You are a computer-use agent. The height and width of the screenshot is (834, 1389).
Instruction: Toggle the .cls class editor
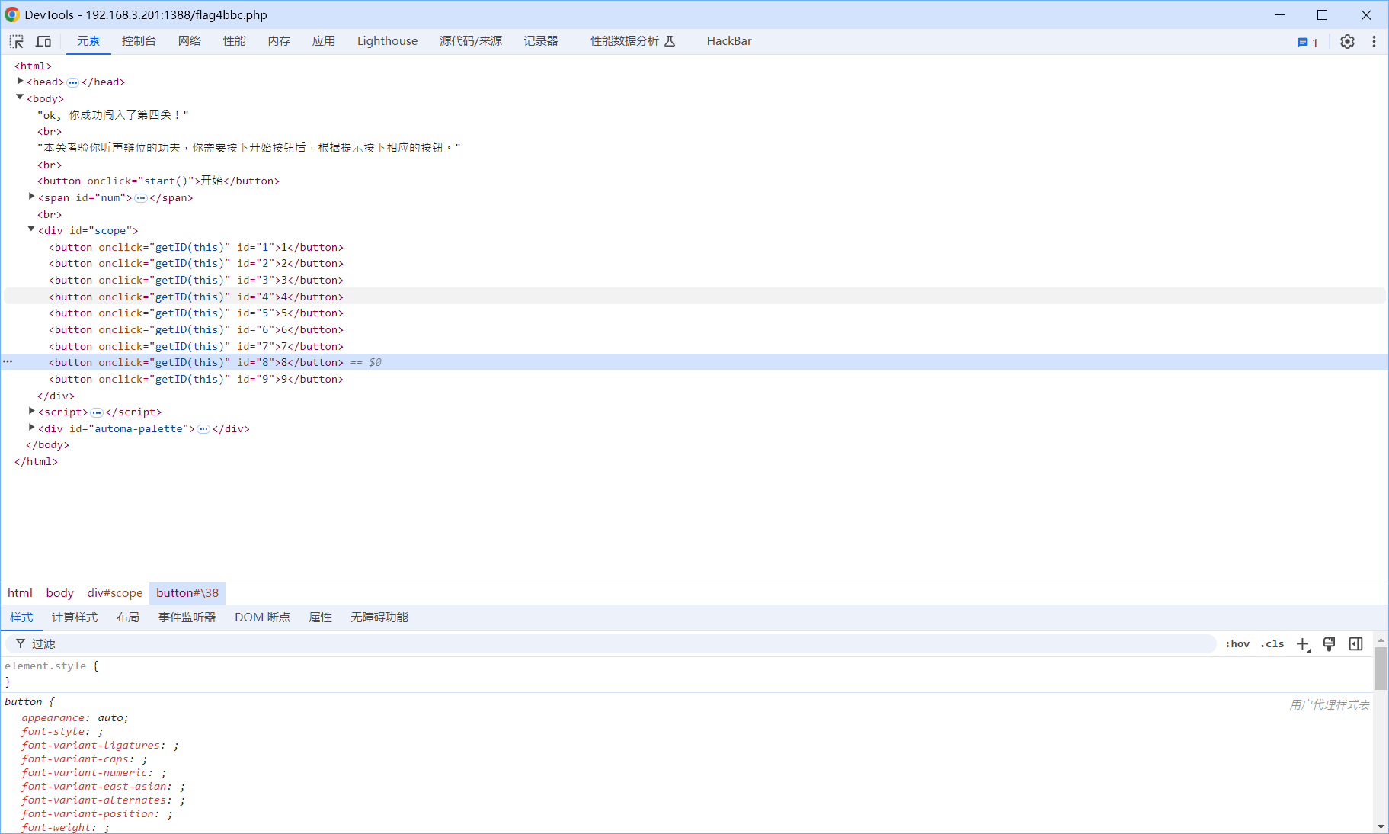pos(1272,644)
